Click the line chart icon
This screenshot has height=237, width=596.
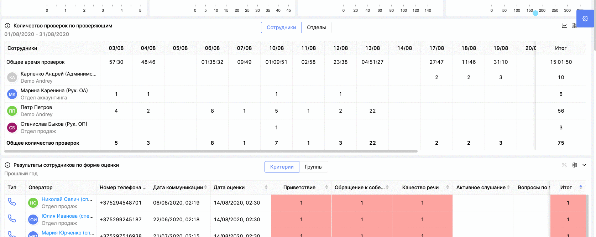(x=564, y=26)
